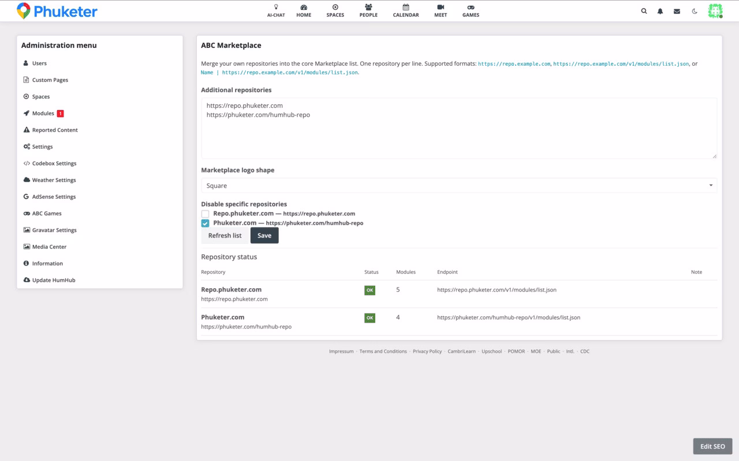Click the Gravatar Settings image icon
This screenshot has width=739, height=461.
click(x=27, y=231)
